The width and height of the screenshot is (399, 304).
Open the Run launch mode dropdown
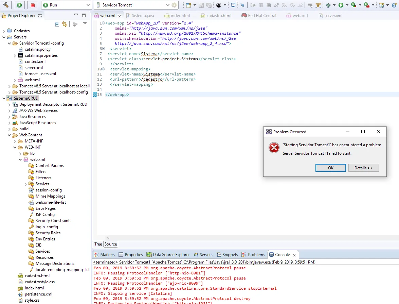pyautogui.click(x=88, y=5)
